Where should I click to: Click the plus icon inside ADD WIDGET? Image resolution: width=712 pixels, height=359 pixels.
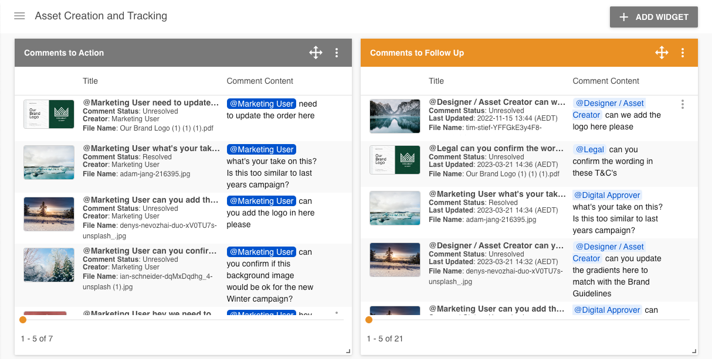(x=625, y=17)
